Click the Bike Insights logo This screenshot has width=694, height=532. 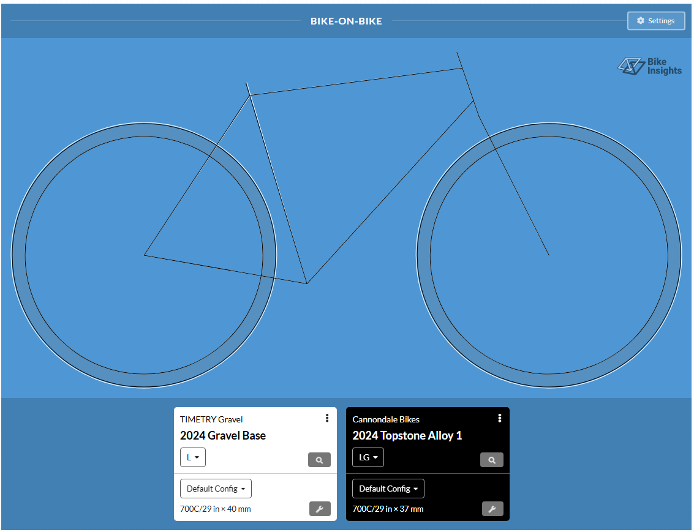point(649,66)
